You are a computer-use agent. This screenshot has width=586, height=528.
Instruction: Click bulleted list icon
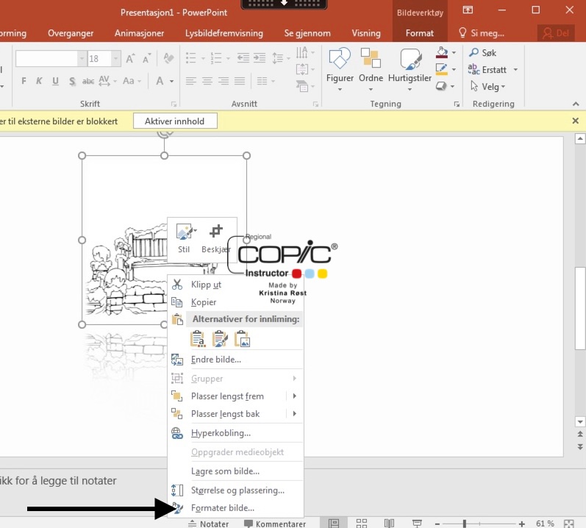(x=191, y=58)
